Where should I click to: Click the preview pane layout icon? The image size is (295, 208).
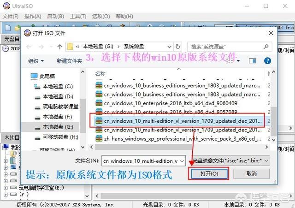coord(252,60)
